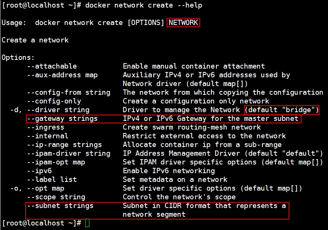Click the --gateway strings option
The width and height of the screenshot is (328, 230).
pyautogui.click(x=62, y=119)
